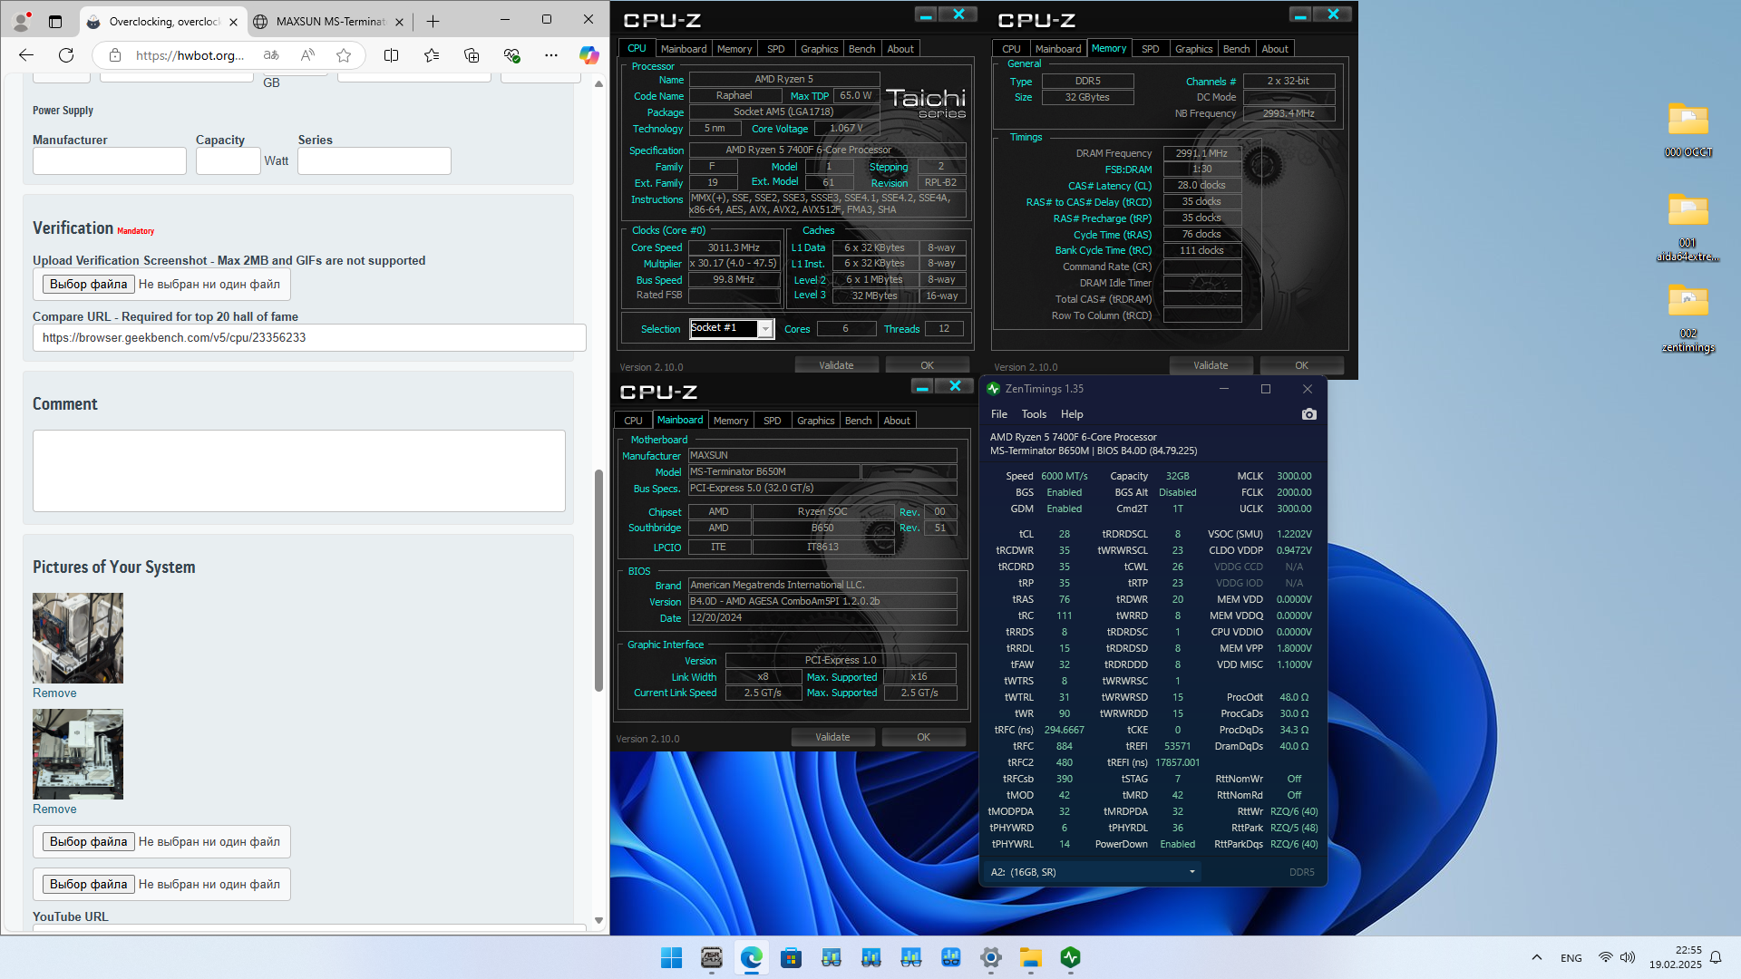
Task: Focus Power Supply Series field
Action: point(374,161)
